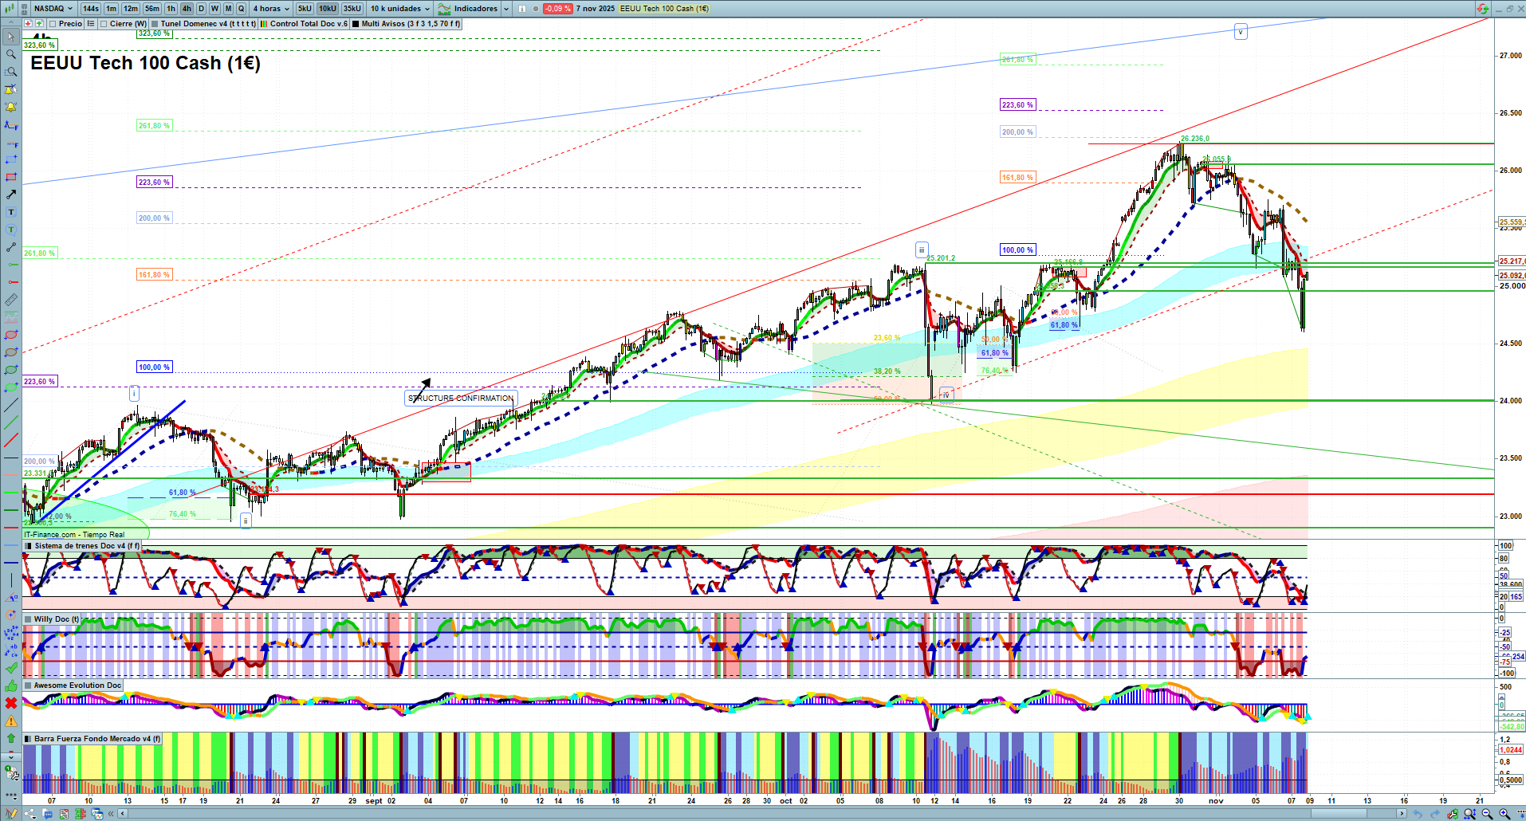Toggle the Cierre (W) checkbox
This screenshot has width=1526, height=821.
104,24
